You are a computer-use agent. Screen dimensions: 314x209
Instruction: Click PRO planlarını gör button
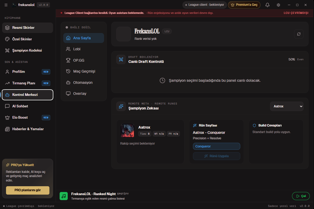coord(28,190)
